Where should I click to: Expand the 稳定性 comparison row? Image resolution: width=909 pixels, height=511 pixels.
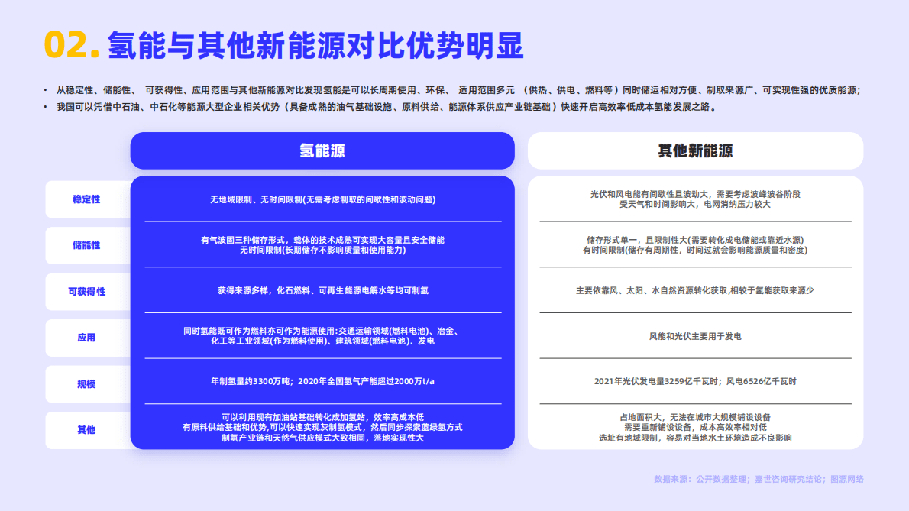(323, 199)
